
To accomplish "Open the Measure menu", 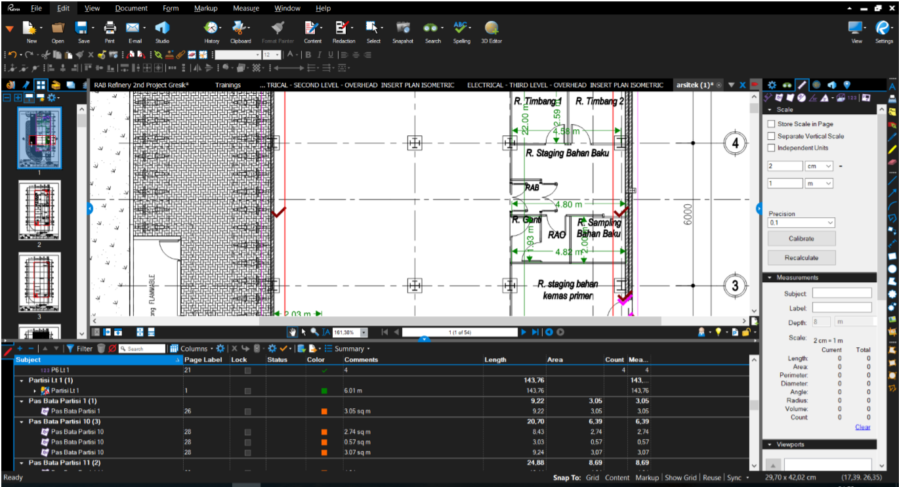I will 246,9.
